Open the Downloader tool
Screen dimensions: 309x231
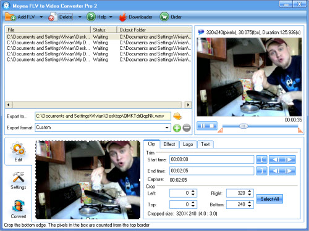click(135, 17)
